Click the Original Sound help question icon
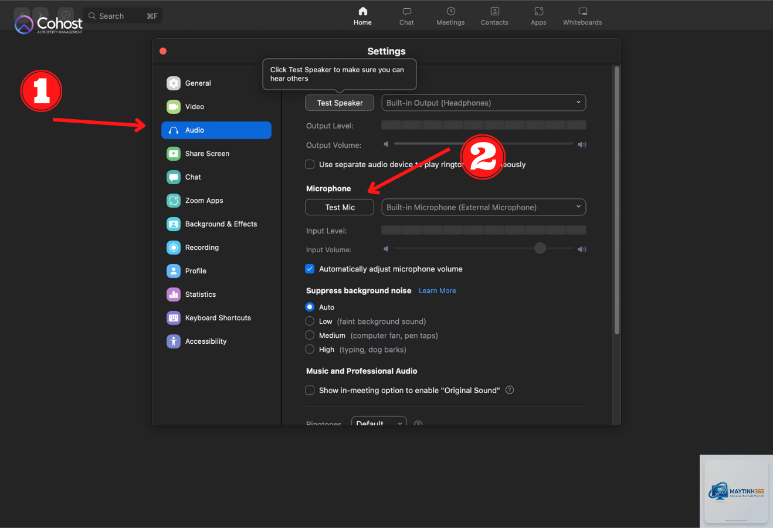Viewport: 773px width, 528px height. (x=510, y=390)
